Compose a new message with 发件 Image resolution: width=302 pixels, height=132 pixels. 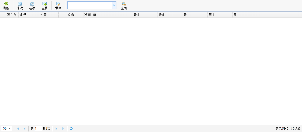coord(58,6)
